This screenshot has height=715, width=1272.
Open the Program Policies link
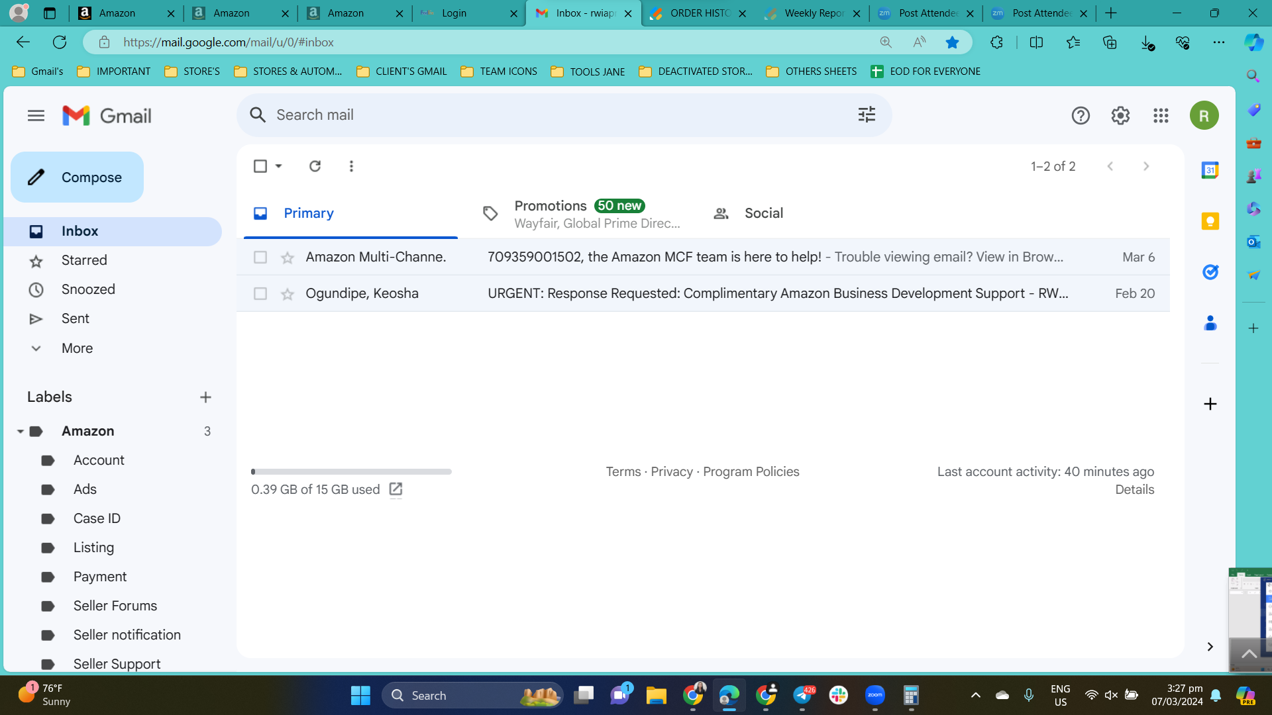(x=751, y=472)
